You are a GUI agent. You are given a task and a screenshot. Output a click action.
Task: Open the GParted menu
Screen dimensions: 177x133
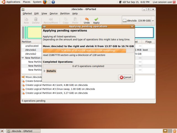coord(27,14)
